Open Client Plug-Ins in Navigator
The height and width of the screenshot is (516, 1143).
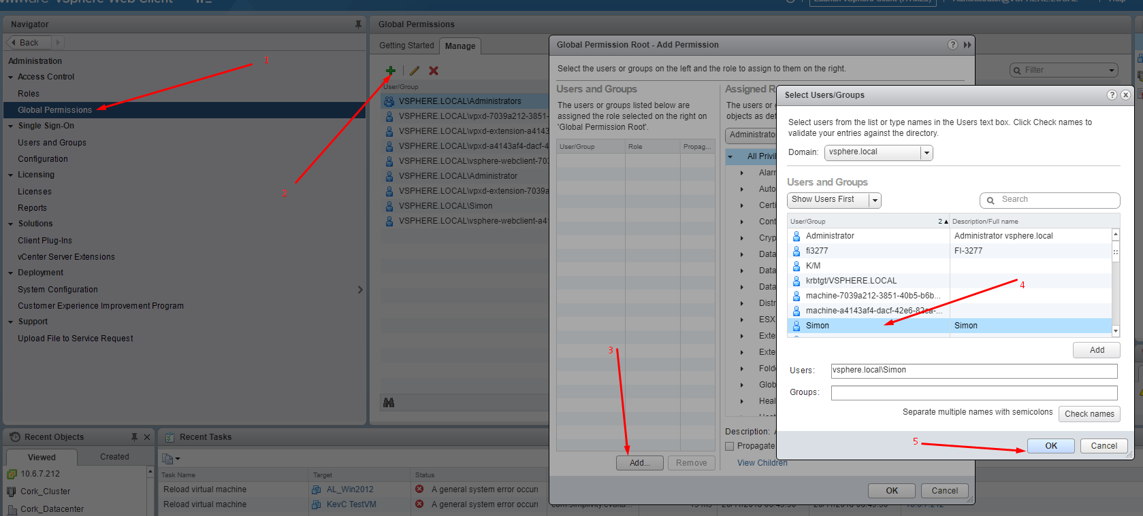click(x=45, y=241)
